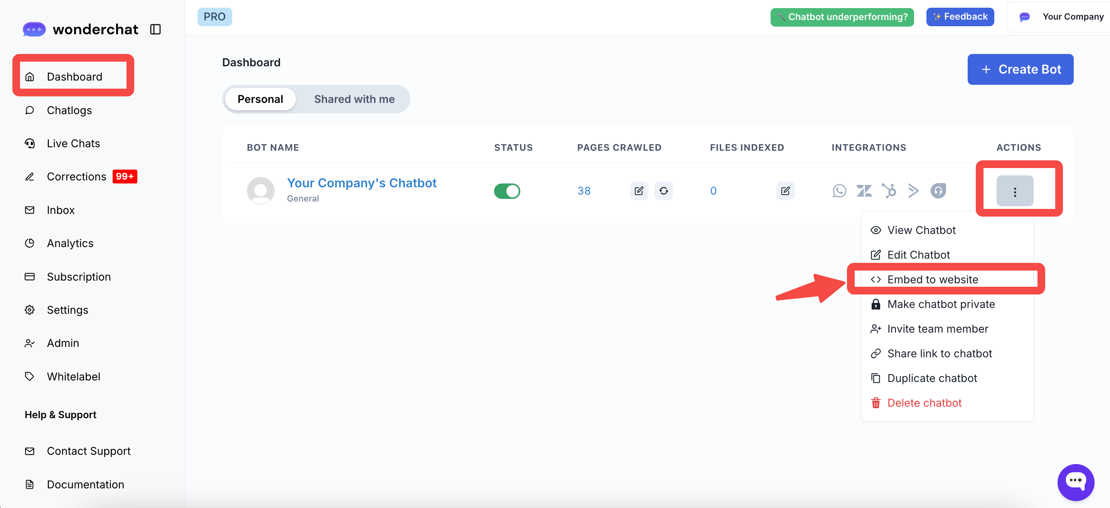Select the Personal tab

tap(260, 99)
